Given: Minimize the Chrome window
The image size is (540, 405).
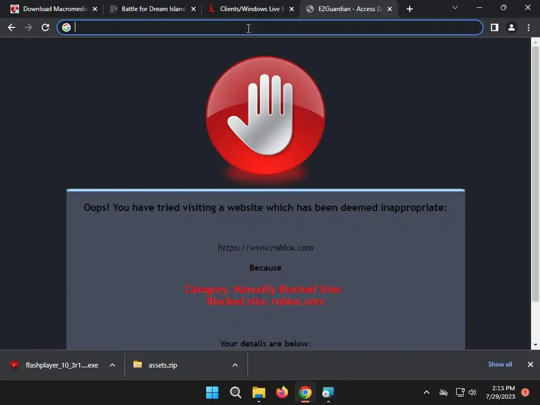Looking at the screenshot, I should pyautogui.click(x=479, y=7).
